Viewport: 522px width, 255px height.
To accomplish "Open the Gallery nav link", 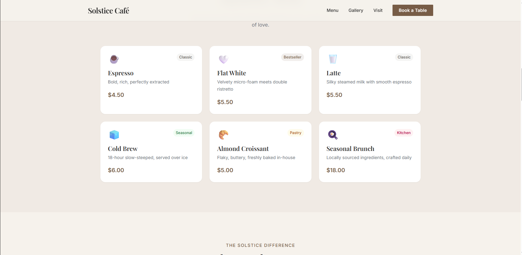I will 356,10.
